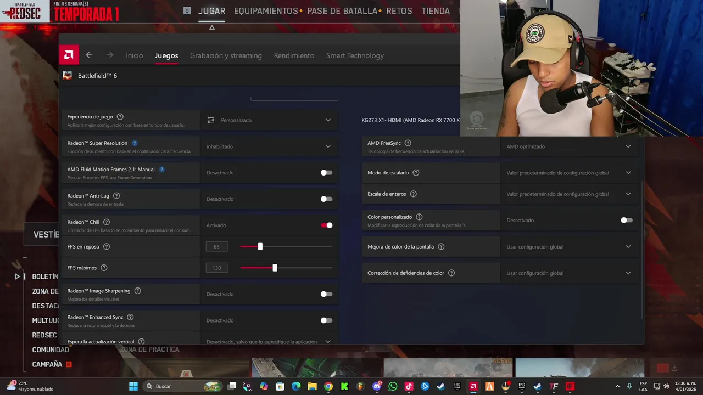Expand Corrección de deficiencias de color dropdown
This screenshot has width=703, height=395.
[570, 273]
